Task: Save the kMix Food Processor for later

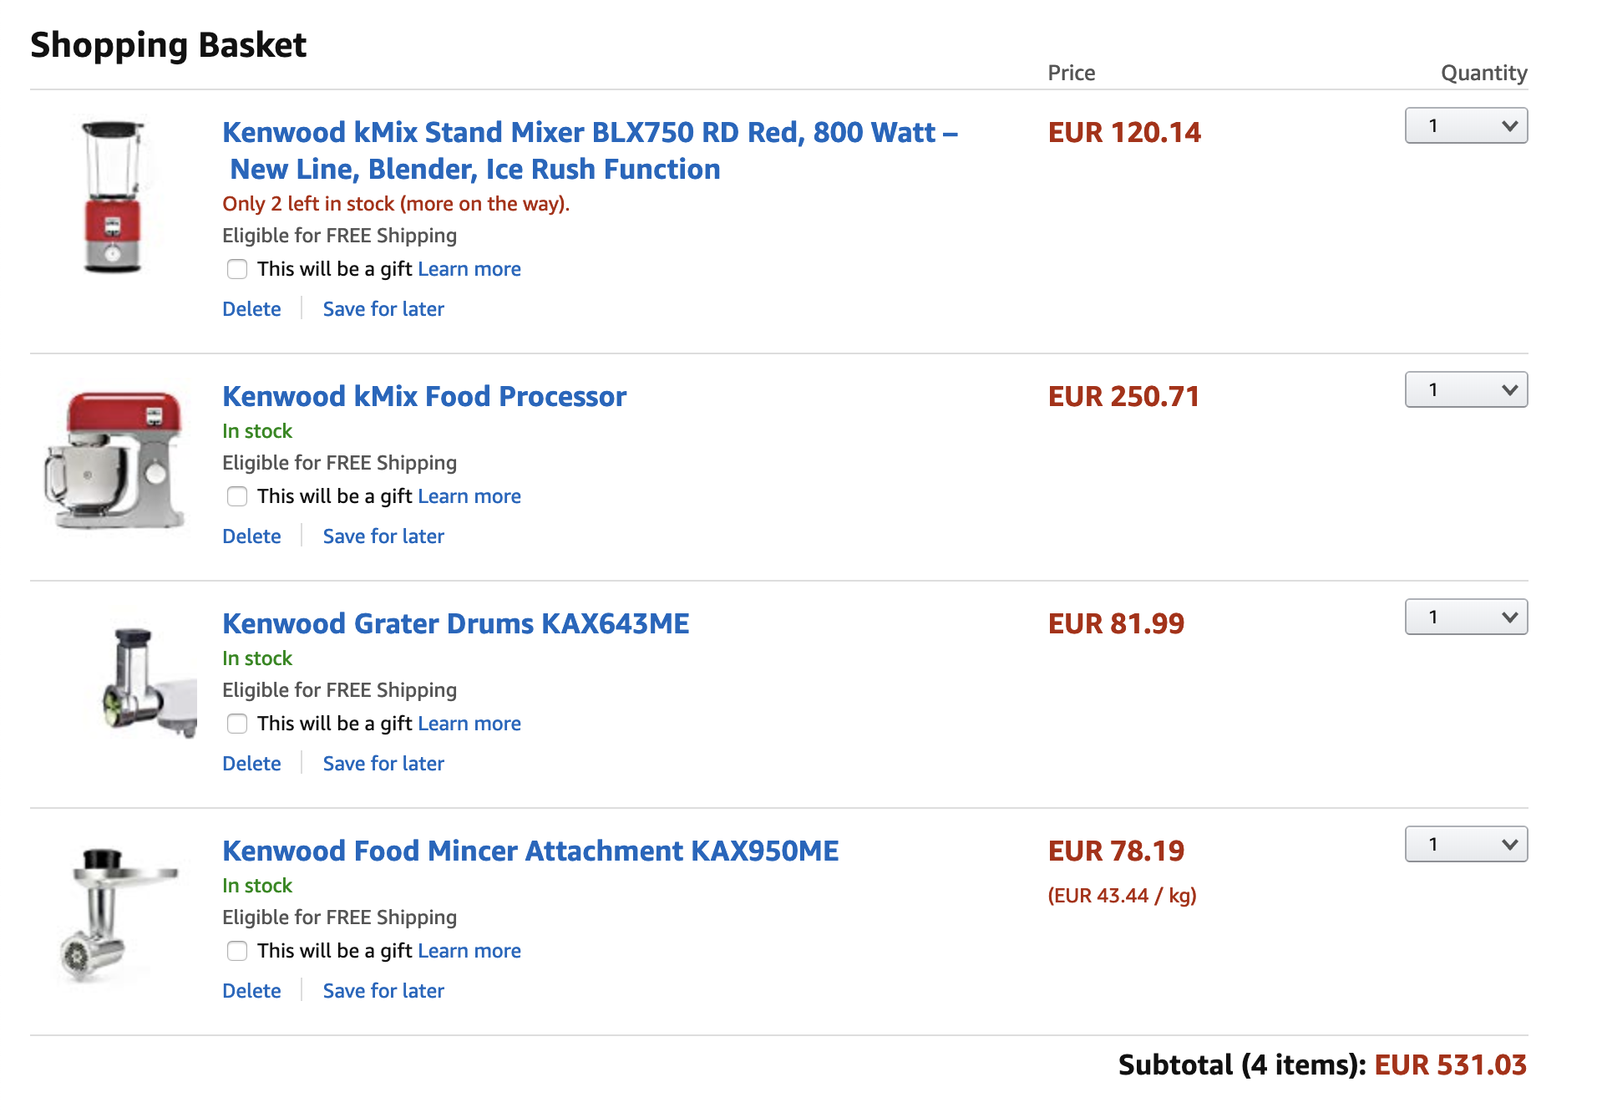Action: [383, 536]
